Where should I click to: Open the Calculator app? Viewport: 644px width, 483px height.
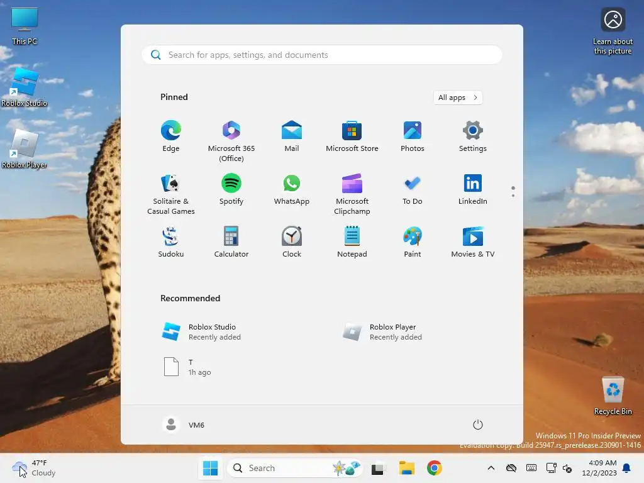click(231, 243)
